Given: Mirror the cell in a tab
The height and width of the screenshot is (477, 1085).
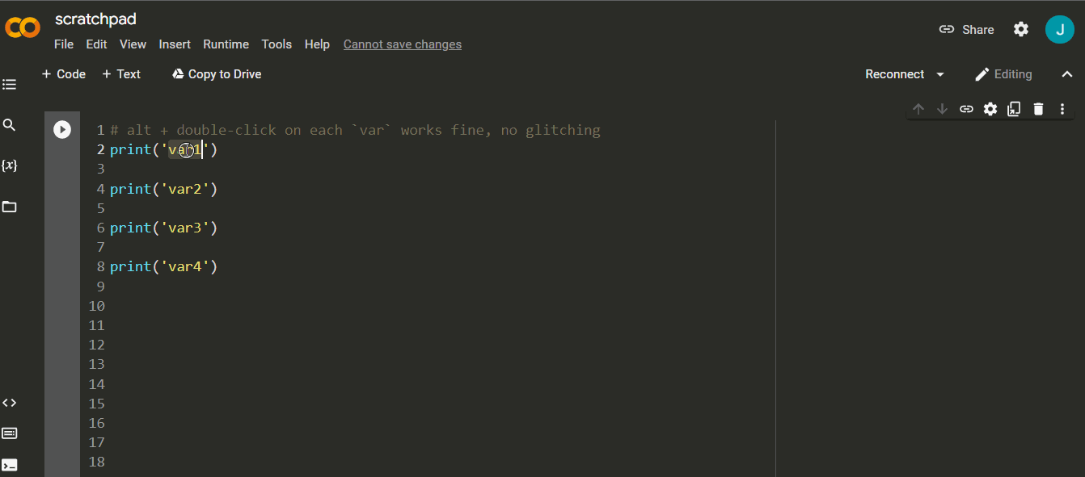Looking at the screenshot, I should (x=1014, y=108).
